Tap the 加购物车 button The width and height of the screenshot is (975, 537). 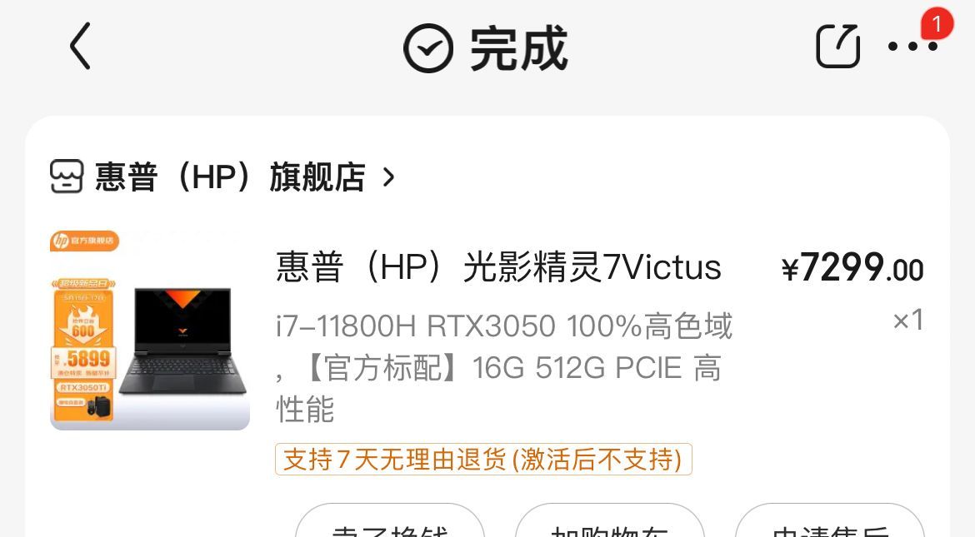pos(609,521)
